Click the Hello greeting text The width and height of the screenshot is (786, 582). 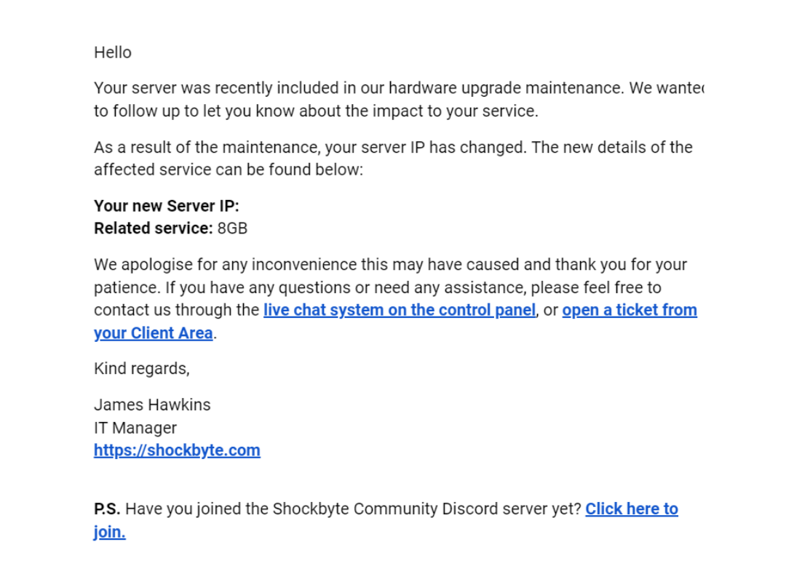(113, 52)
